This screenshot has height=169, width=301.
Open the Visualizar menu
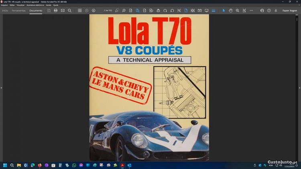21,5
